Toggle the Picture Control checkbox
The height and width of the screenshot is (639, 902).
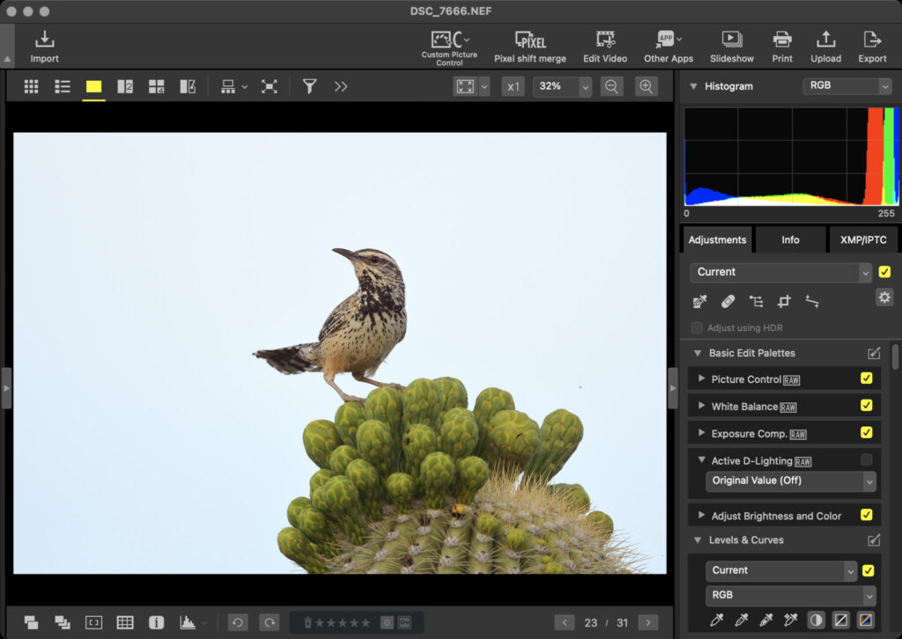[x=867, y=378]
